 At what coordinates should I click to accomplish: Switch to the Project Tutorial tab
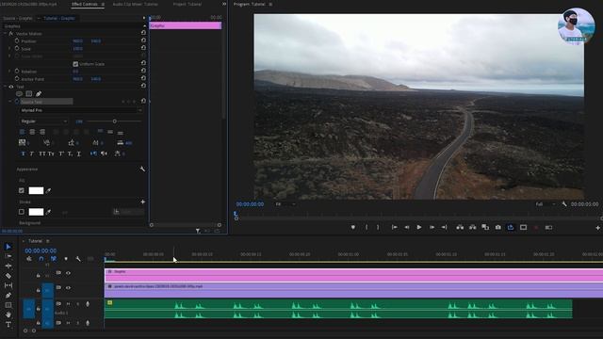click(187, 4)
